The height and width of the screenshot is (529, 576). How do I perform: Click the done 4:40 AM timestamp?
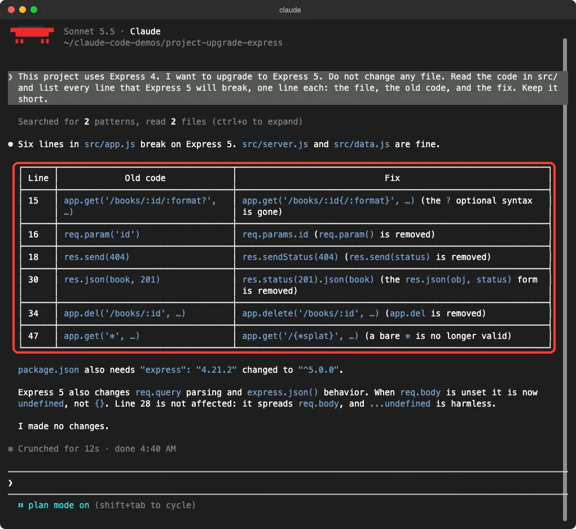(145, 448)
